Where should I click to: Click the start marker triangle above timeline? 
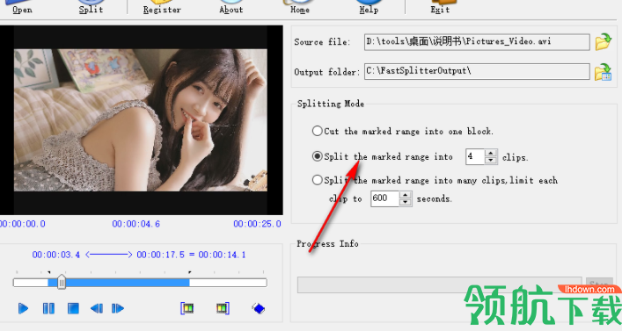click(49, 272)
